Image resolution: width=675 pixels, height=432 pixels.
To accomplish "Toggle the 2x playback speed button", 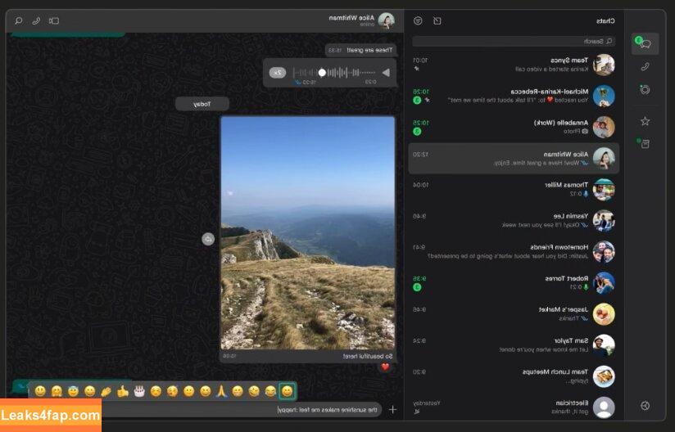I will 278,73.
